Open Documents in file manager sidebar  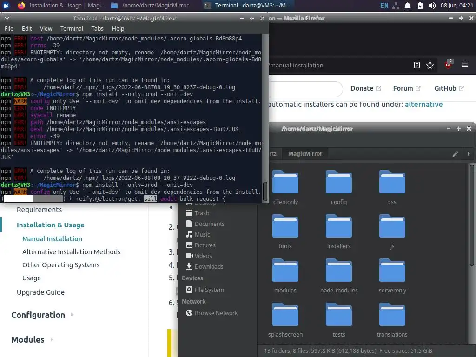click(x=205, y=224)
